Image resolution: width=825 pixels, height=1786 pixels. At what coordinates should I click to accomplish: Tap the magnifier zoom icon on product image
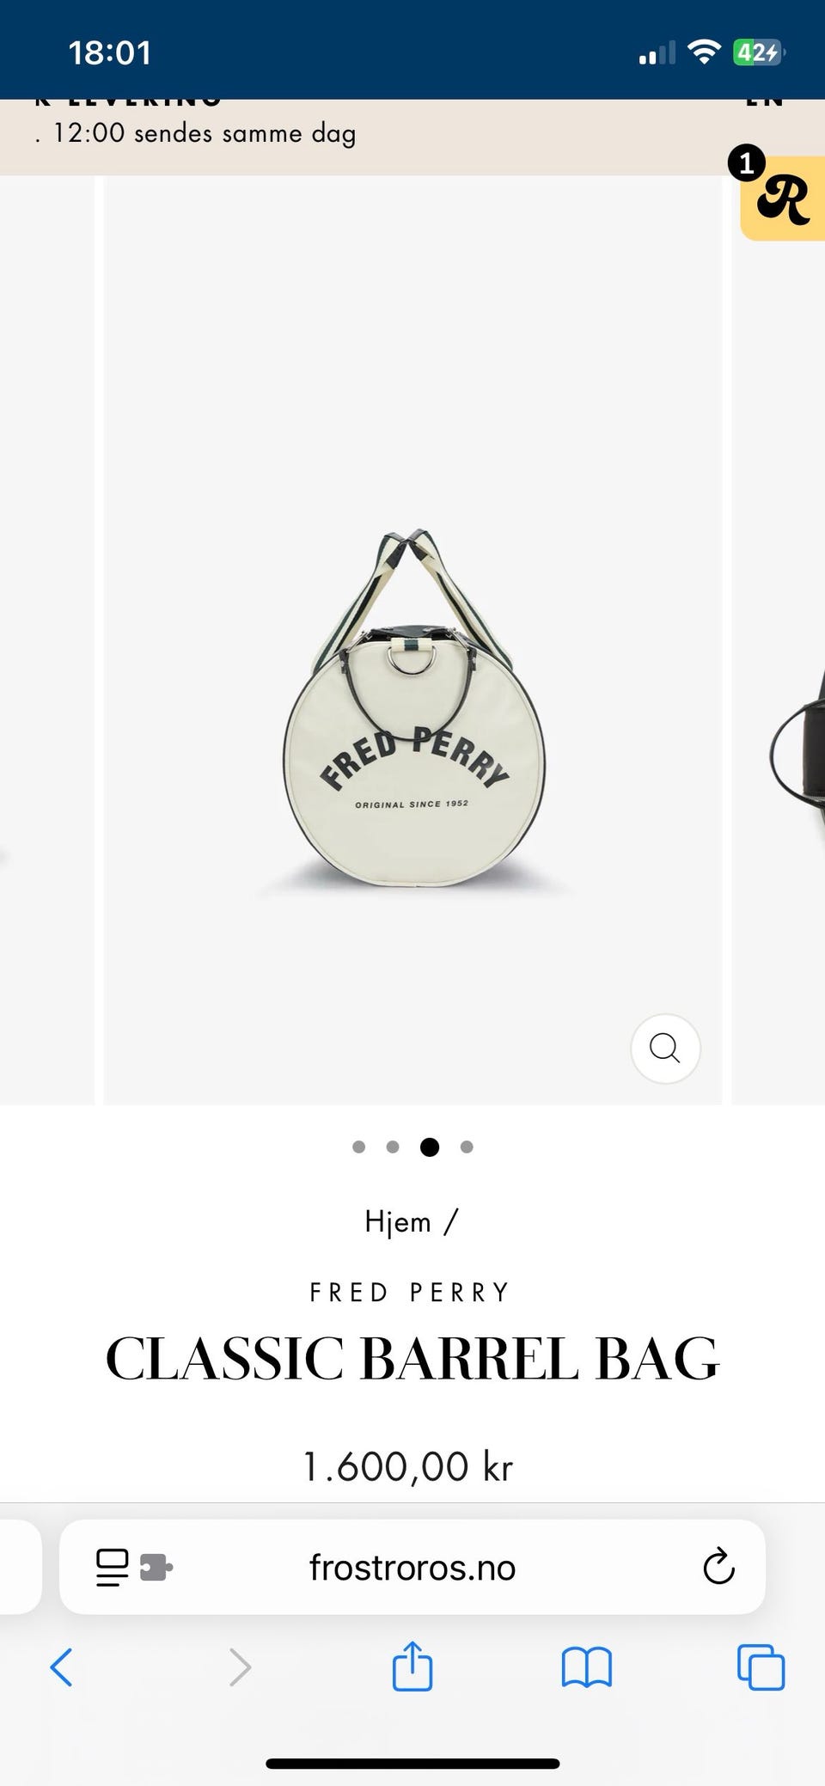click(665, 1048)
